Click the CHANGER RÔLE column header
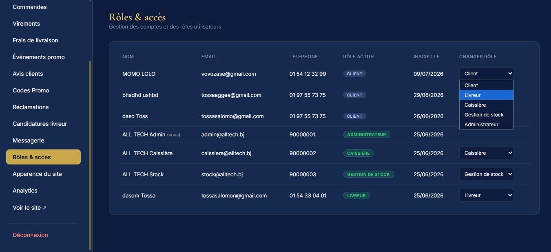 [x=478, y=57]
